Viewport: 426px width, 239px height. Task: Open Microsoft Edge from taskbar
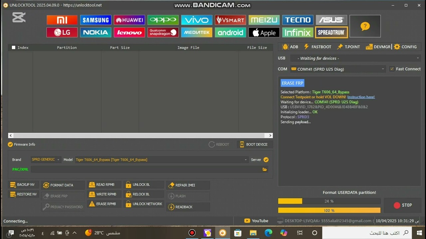point(268,233)
